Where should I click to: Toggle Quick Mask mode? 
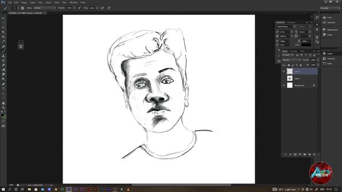pyautogui.click(x=3, y=121)
